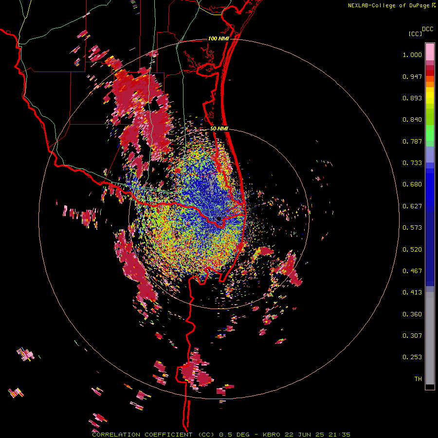The height and width of the screenshot is (438, 438).
Task: Click the 50 NMI range ring label
Action: click(219, 129)
